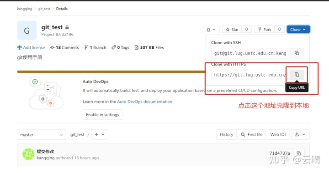Click git_test path in file breadcrumb
The width and height of the screenshot is (329, 173).
coord(77,135)
